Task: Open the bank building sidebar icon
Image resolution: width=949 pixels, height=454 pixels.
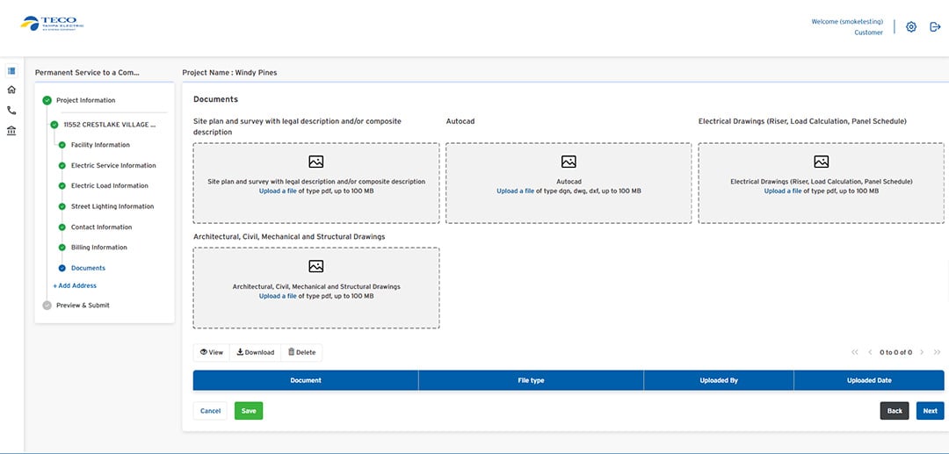Action: click(x=11, y=131)
